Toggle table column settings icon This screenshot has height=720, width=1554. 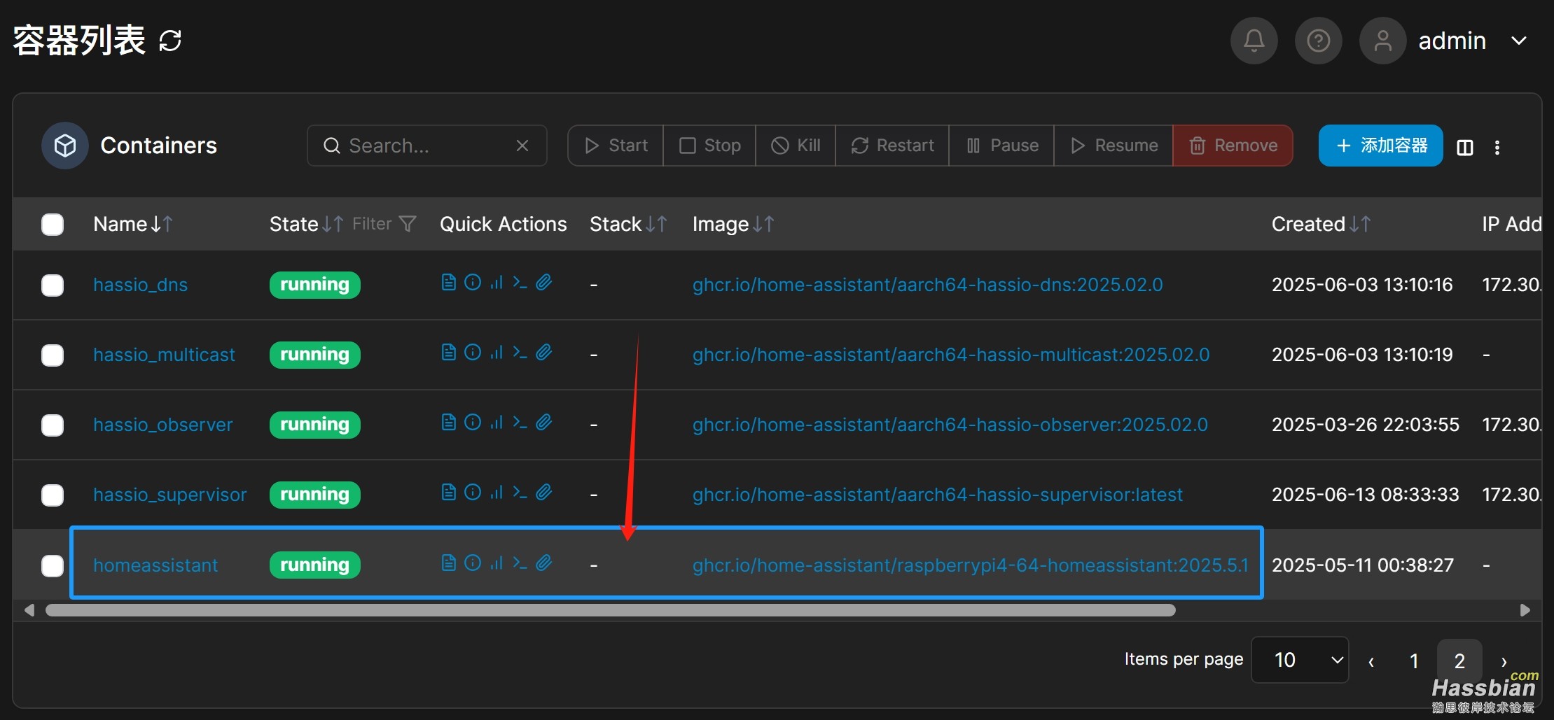coord(1464,147)
